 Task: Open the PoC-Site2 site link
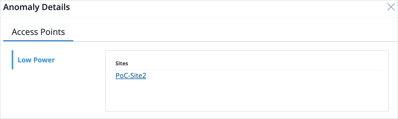point(131,76)
